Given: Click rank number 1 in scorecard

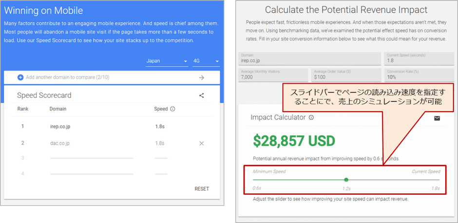Looking at the screenshot, I should coord(22,127).
